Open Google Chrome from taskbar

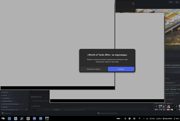click(x=28, y=118)
